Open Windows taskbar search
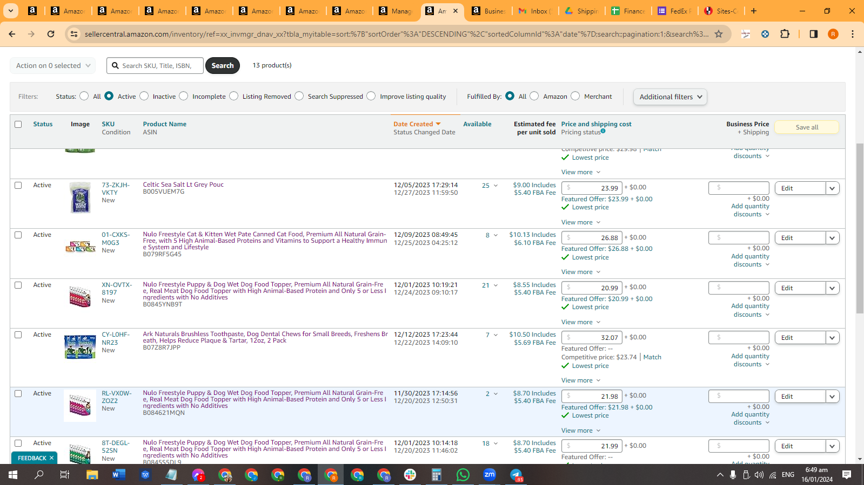Image resolution: width=864 pixels, height=485 pixels. coord(39,475)
